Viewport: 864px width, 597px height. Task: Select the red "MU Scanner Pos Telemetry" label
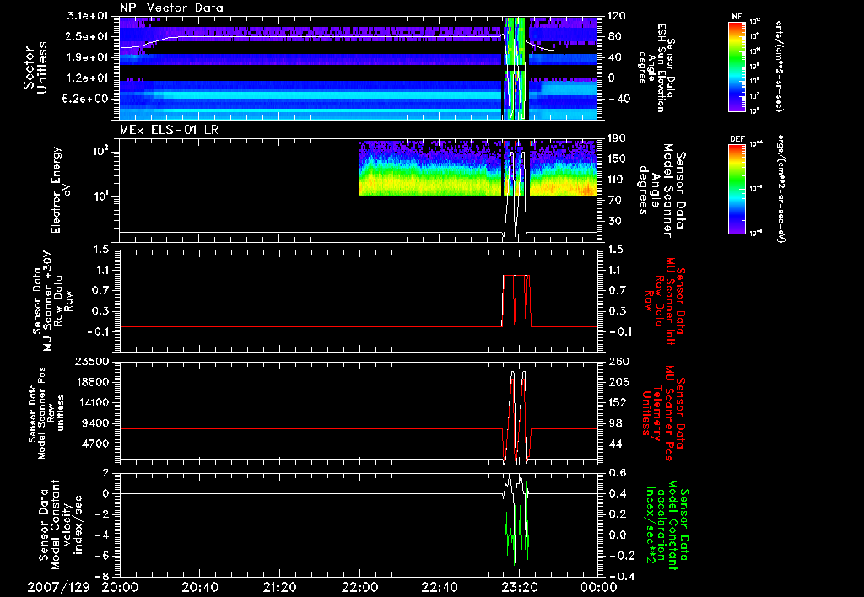[665, 414]
